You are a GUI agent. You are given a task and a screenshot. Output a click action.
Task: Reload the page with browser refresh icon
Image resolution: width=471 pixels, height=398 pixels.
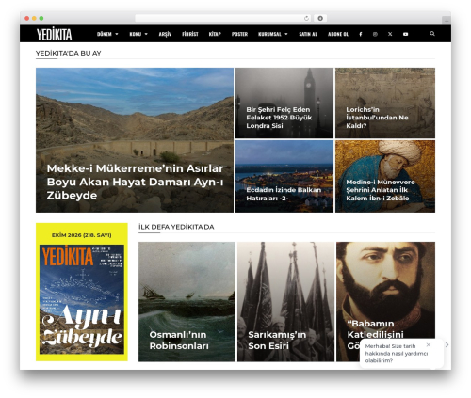(306, 19)
